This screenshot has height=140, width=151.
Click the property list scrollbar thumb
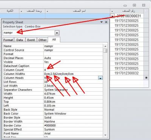click(x=105, y=51)
